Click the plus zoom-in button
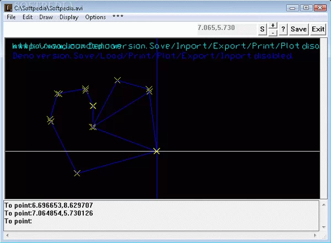The image size is (331, 243). point(273,25)
